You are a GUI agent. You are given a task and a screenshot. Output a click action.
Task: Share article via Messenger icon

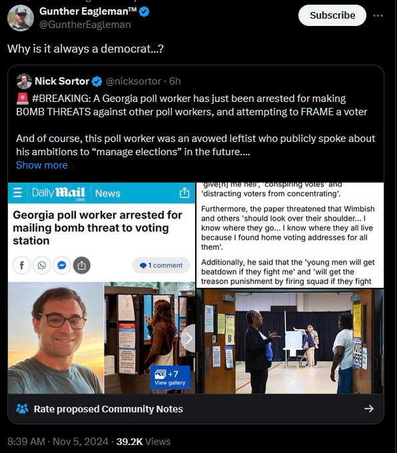(x=62, y=265)
